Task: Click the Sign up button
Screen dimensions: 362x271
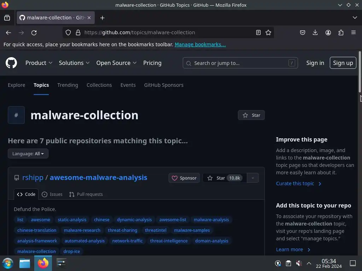Action: pyautogui.click(x=343, y=63)
